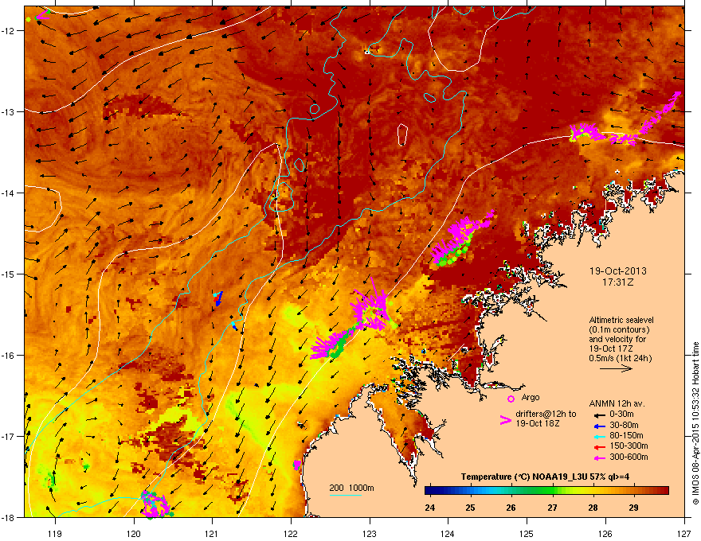Click the longitude axis label 125
The height and width of the screenshot is (541, 701).
coord(527,533)
